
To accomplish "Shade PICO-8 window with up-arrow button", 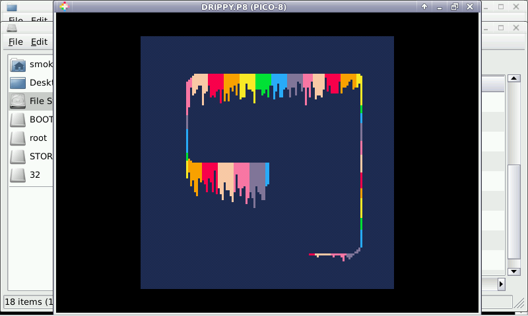I will click(x=424, y=7).
